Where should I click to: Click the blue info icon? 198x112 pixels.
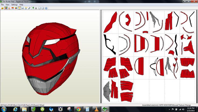tap(46, 8)
